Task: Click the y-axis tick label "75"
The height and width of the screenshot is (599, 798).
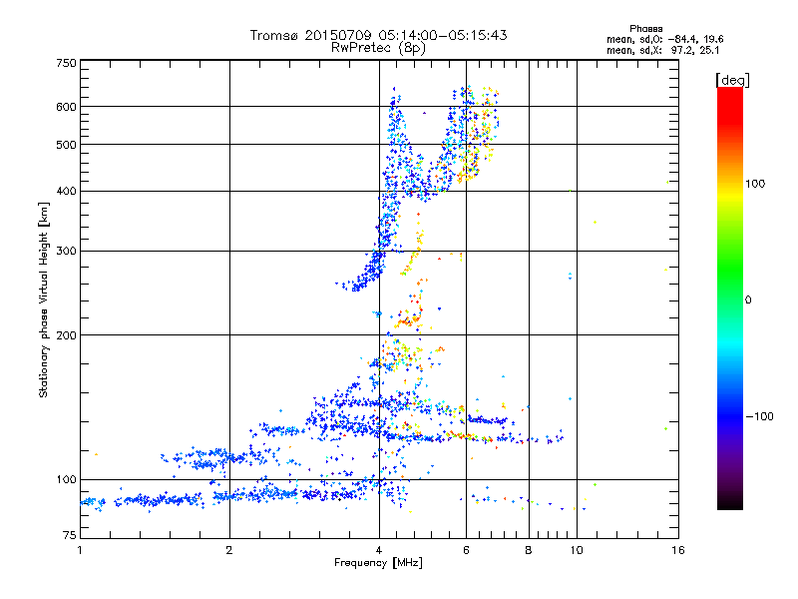Action: 70,535
